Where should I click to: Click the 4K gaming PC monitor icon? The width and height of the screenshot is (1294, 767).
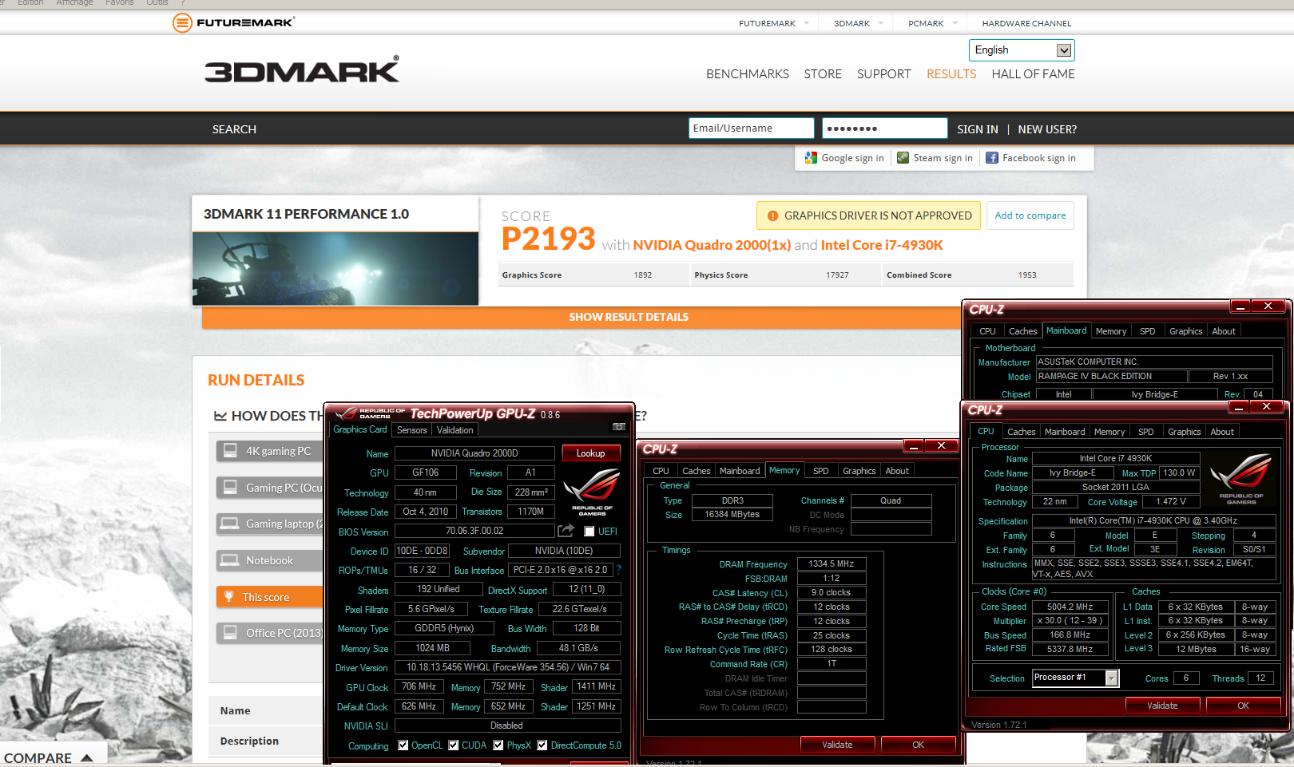pyautogui.click(x=230, y=451)
